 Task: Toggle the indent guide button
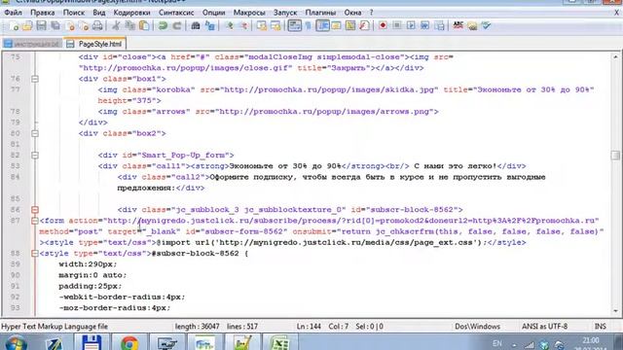322,26
